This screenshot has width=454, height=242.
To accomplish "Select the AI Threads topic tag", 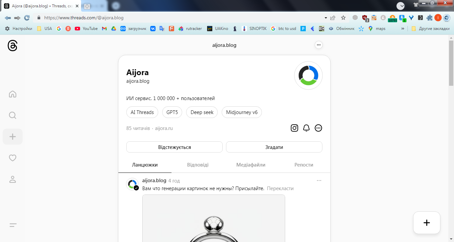I will click(x=142, y=112).
